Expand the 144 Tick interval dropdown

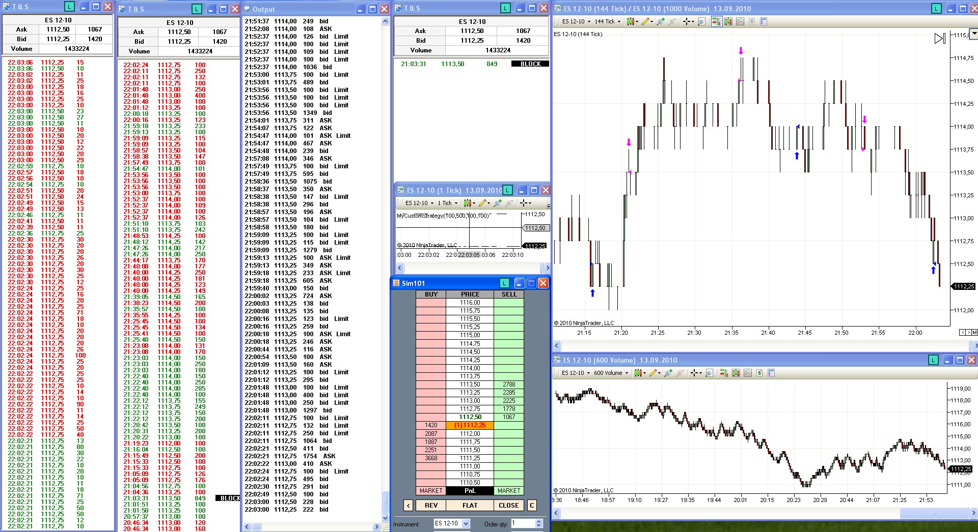click(x=608, y=21)
